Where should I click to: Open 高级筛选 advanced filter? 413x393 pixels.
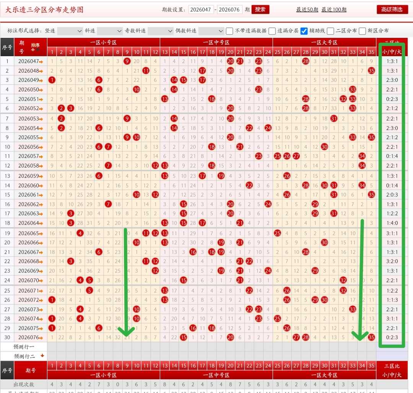[392, 10]
